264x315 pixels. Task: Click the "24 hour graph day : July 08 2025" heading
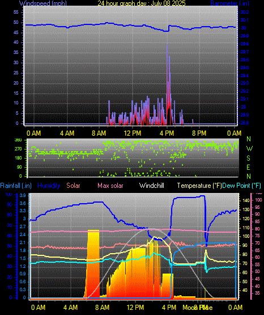click(x=142, y=3)
